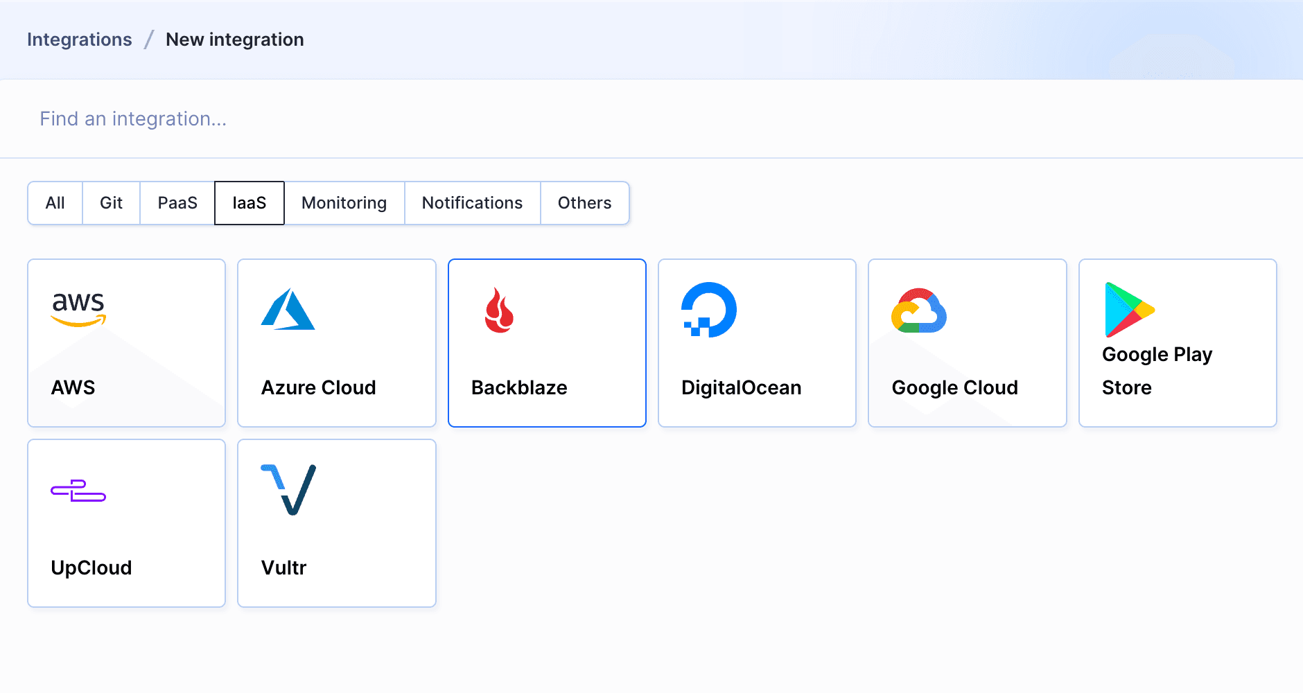The image size is (1303, 693).
Task: Pick the Backblaze card label
Action: click(x=520, y=387)
